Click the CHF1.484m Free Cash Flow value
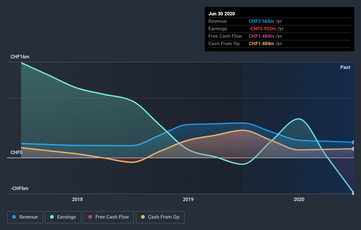Viewport: 361px width, 230px height. point(261,36)
